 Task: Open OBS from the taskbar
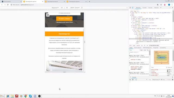(39, 96)
